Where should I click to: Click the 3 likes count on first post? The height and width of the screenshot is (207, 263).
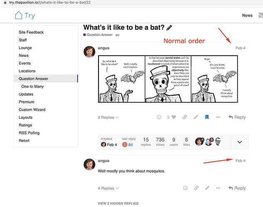click(x=168, y=117)
